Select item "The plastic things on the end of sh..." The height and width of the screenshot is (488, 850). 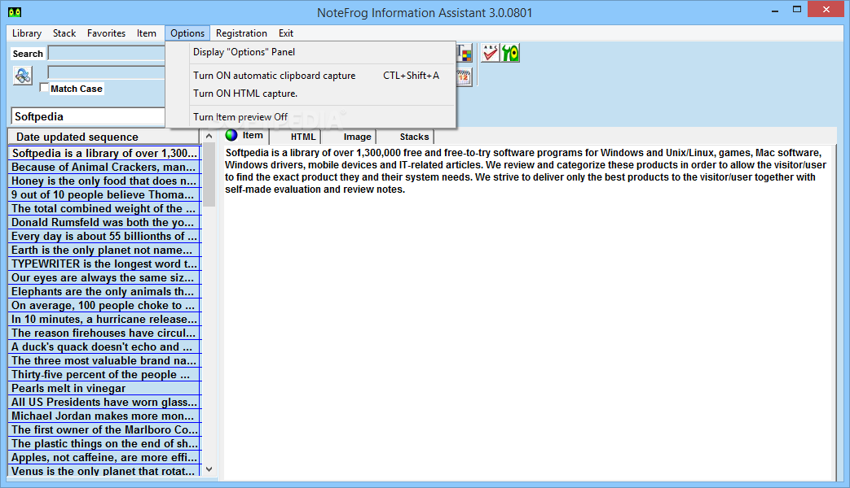tap(104, 444)
